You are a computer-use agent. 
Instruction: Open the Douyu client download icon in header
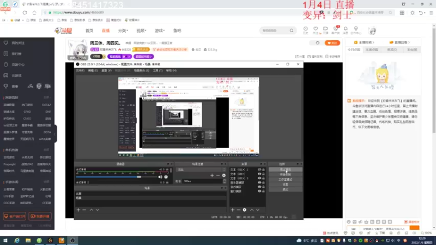click(x=336, y=30)
